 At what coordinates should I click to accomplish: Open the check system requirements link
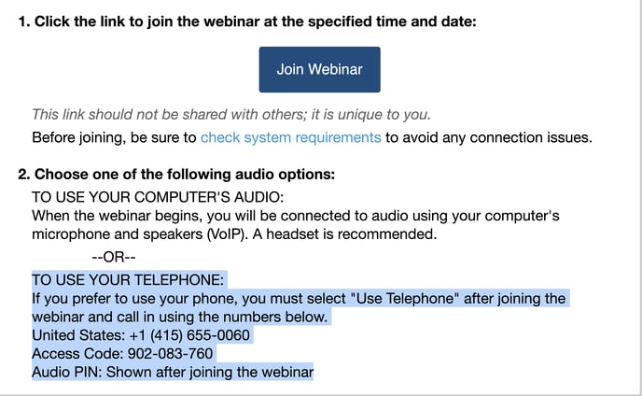(x=291, y=137)
